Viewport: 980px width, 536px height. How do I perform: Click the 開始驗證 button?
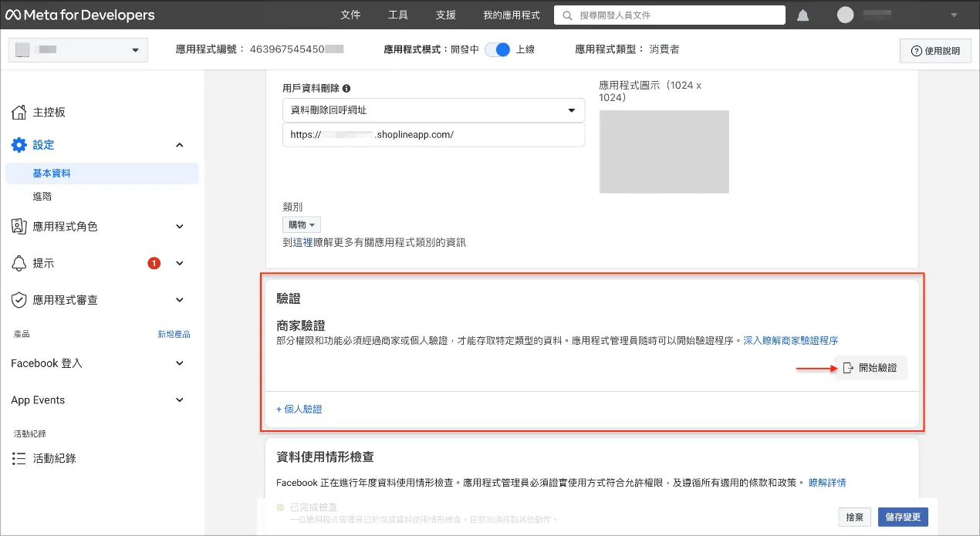[870, 368]
